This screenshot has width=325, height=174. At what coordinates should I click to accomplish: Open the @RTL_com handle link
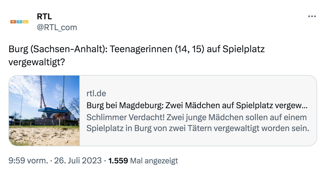tap(57, 27)
